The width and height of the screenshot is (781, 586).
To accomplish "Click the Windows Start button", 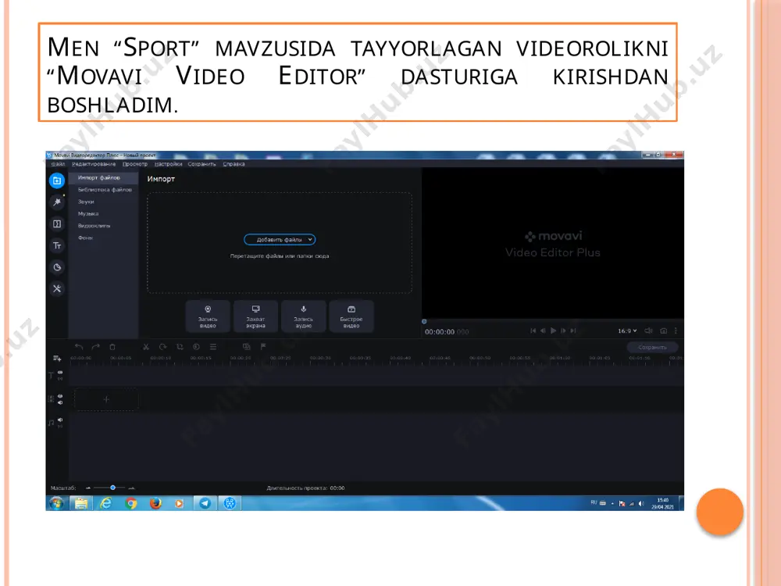I will [56, 503].
